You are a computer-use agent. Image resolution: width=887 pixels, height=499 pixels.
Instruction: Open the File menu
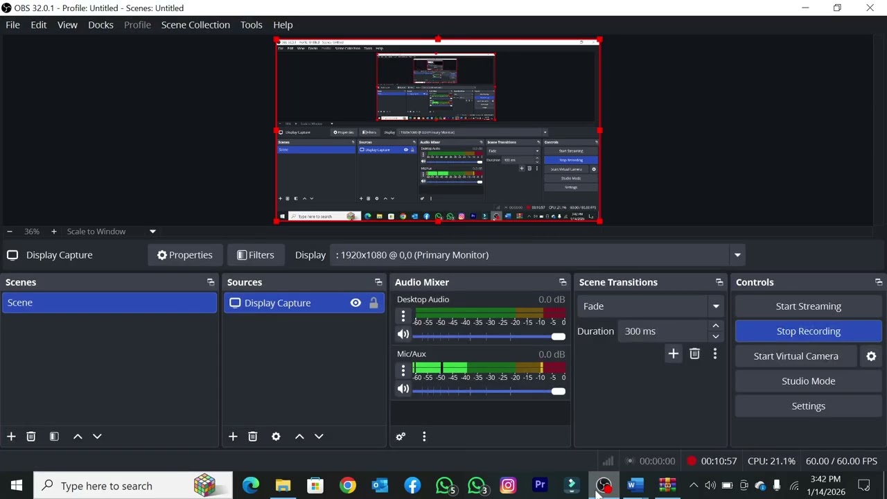click(x=12, y=25)
